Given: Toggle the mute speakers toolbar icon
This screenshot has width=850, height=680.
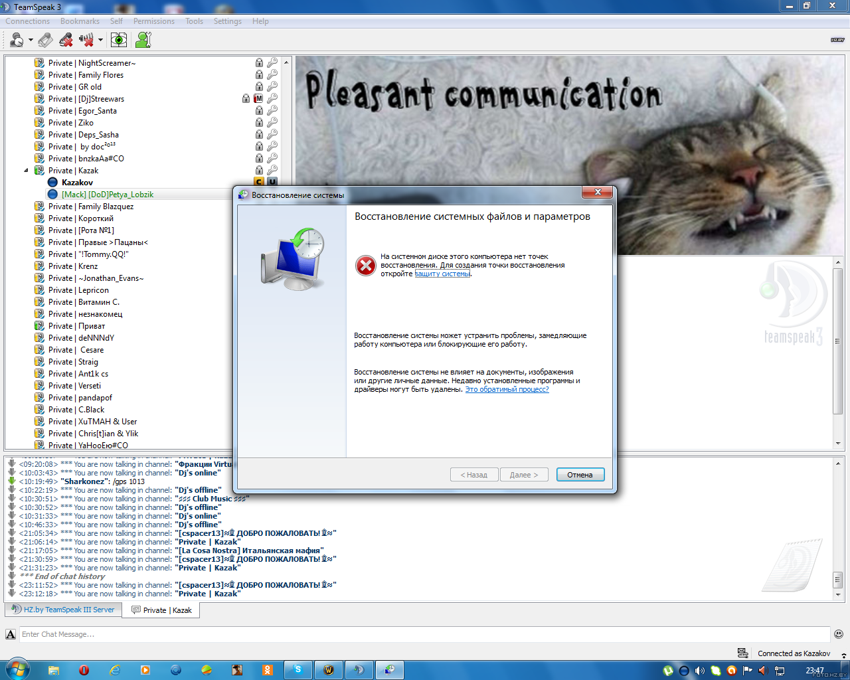Looking at the screenshot, I should point(86,40).
